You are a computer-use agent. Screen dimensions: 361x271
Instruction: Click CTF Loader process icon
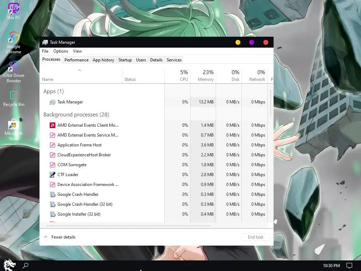click(53, 175)
